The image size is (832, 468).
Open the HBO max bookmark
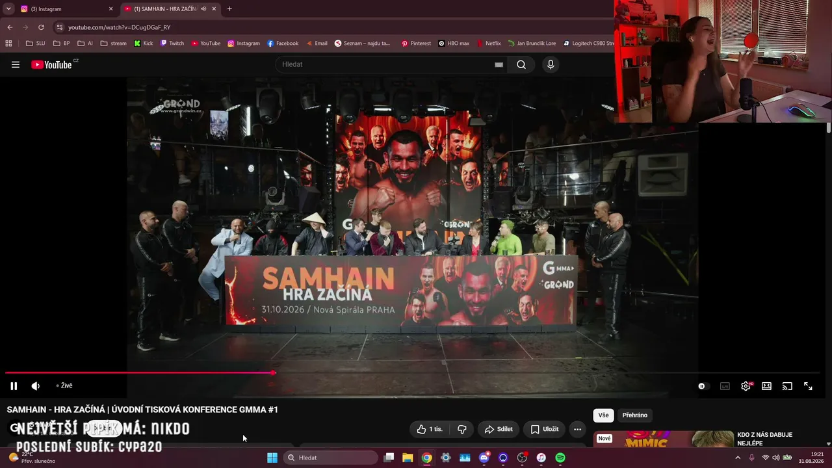[x=454, y=44]
